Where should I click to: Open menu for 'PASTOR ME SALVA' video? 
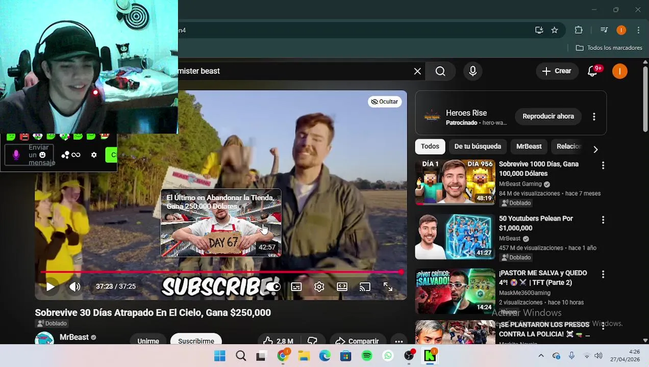[x=603, y=275]
